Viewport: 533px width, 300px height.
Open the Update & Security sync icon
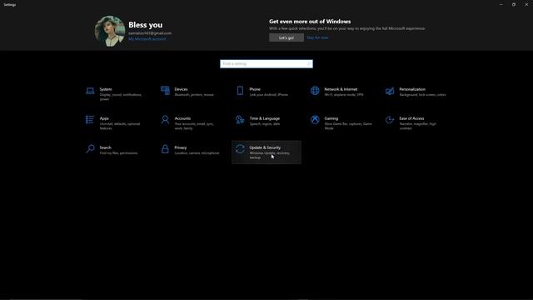(x=240, y=149)
